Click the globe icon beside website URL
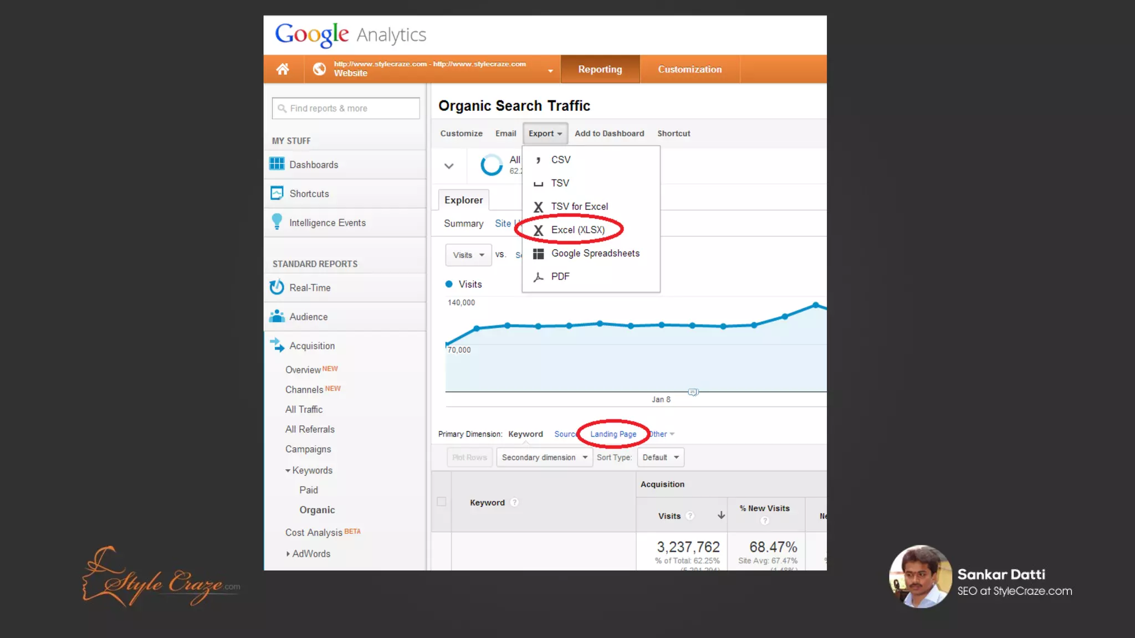 tap(319, 69)
